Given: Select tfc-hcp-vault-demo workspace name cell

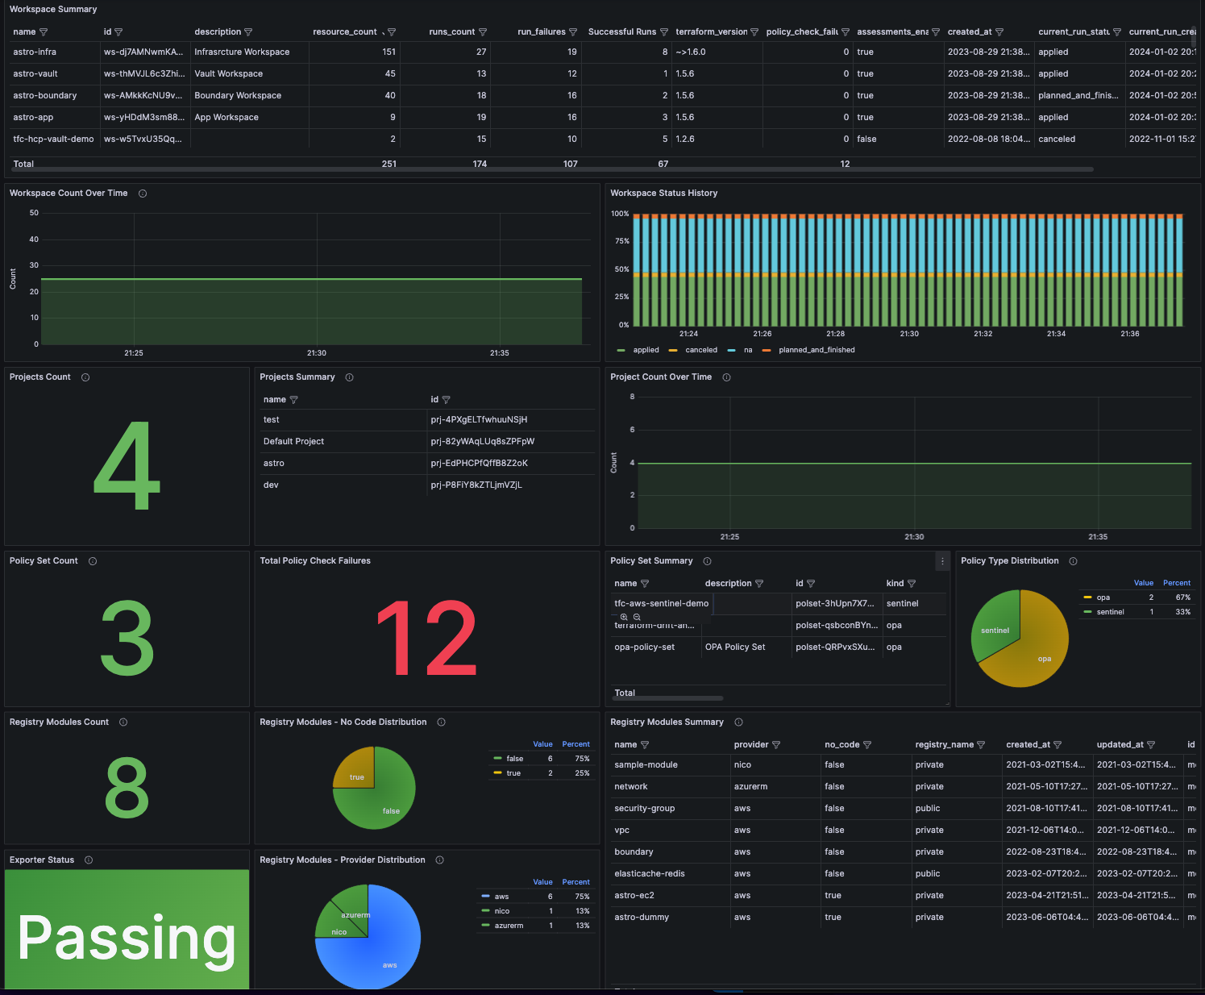Looking at the screenshot, I should 55,139.
